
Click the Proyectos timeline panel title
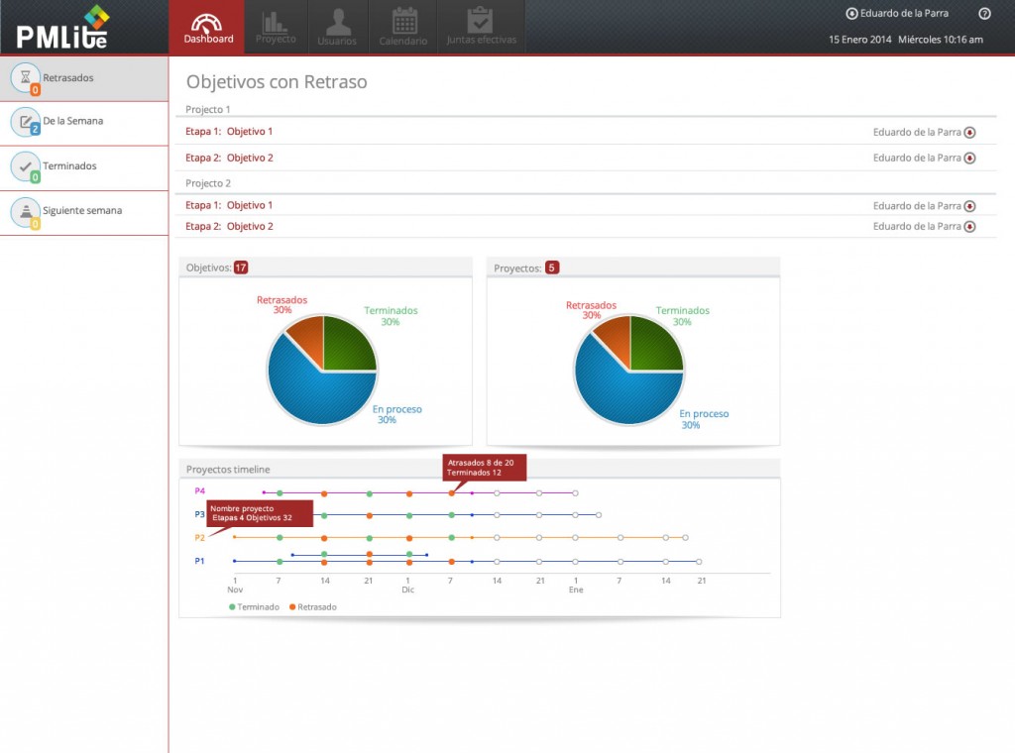tap(228, 469)
